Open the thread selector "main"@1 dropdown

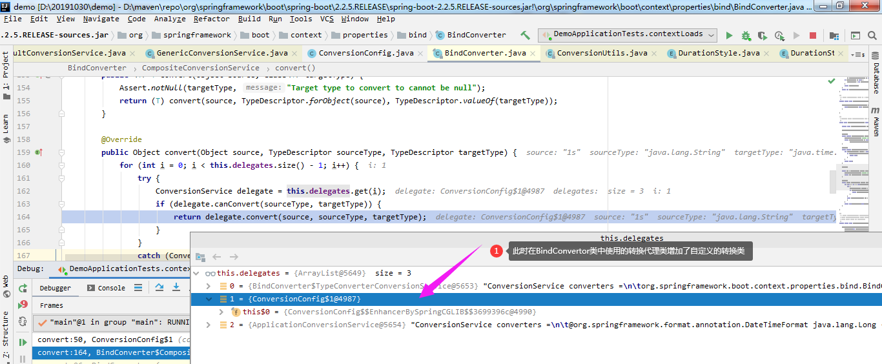(x=113, y=322)
